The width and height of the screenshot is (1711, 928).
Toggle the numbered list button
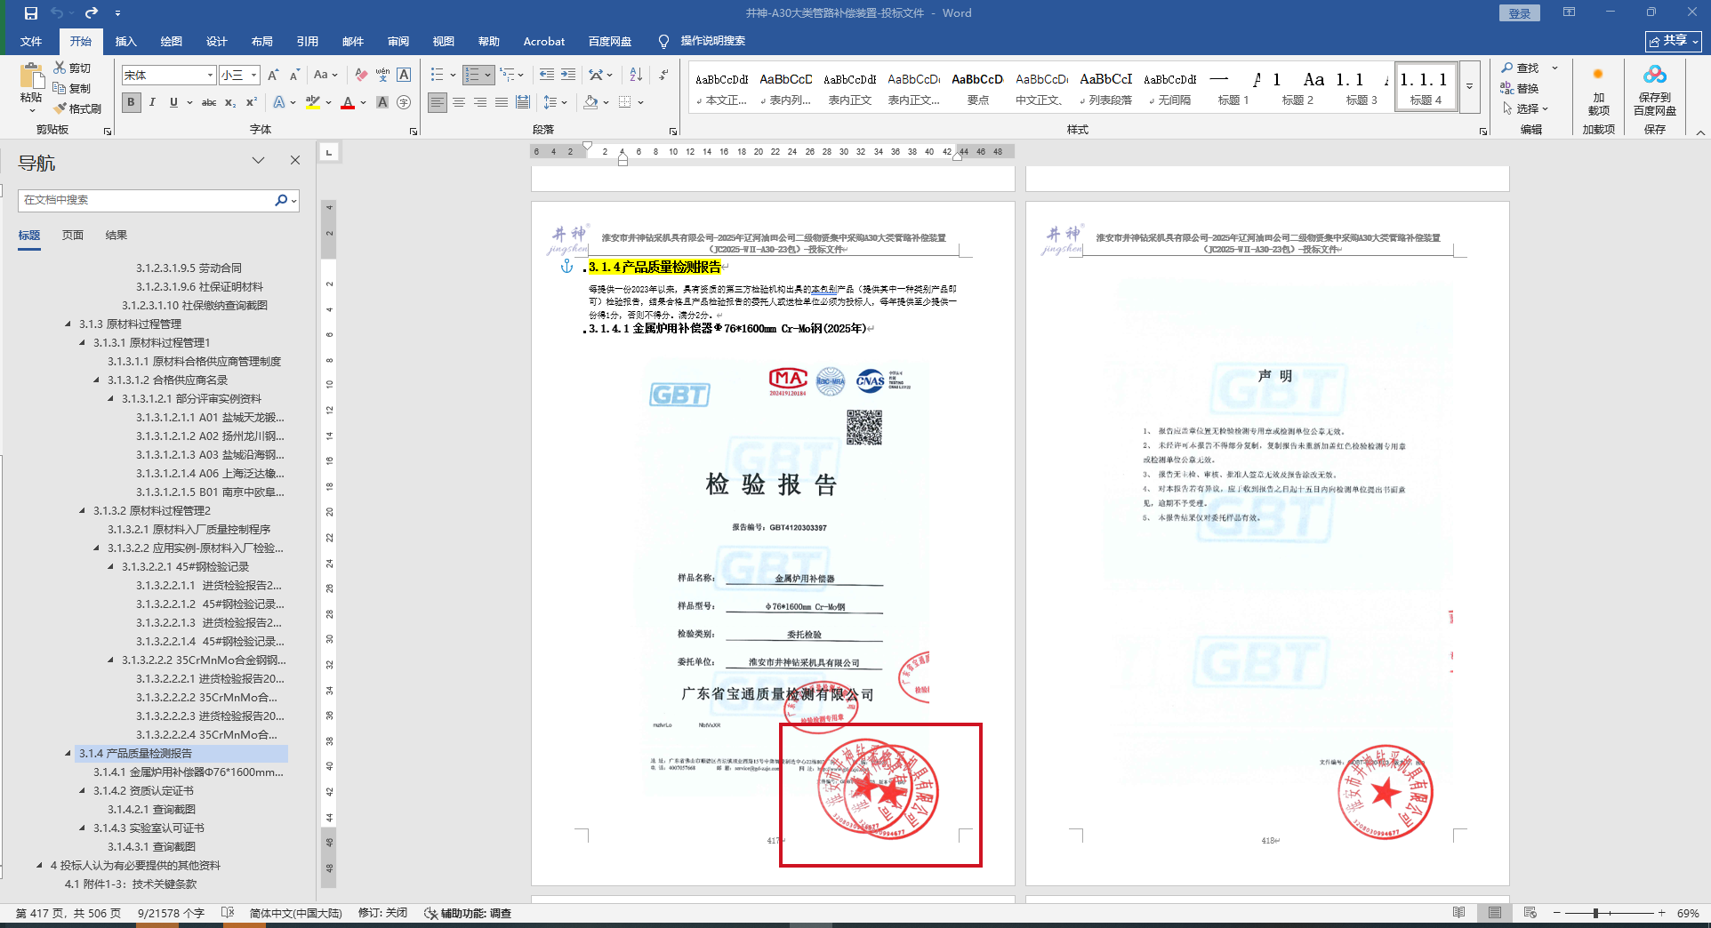click(472, 76)
